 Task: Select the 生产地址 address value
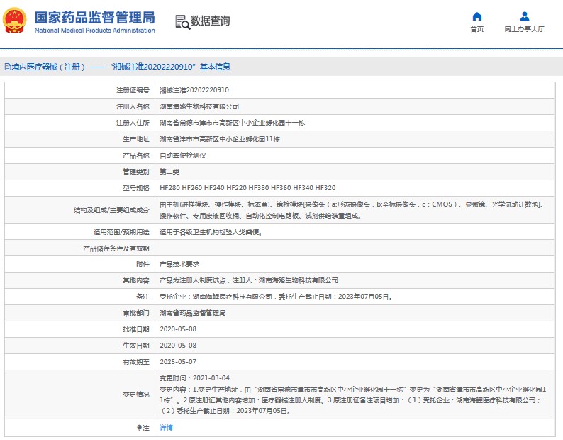[220, 139]
